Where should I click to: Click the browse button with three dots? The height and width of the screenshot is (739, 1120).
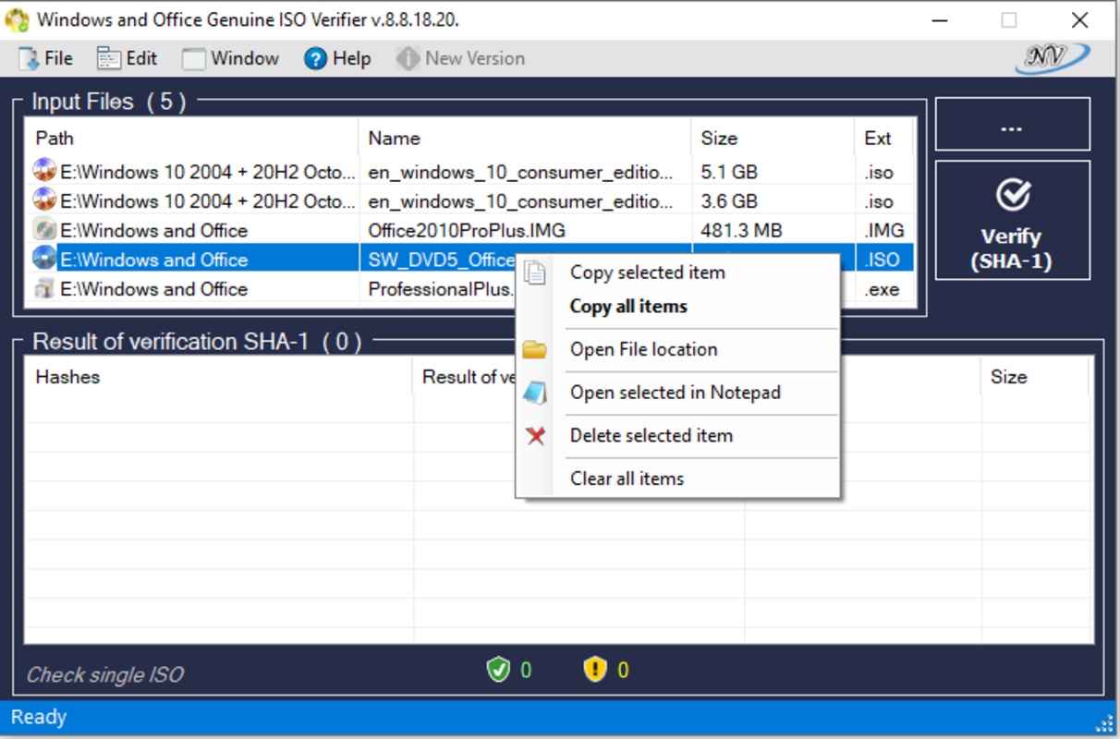1012,125
